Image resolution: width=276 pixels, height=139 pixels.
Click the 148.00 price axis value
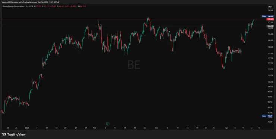[270, 40]
